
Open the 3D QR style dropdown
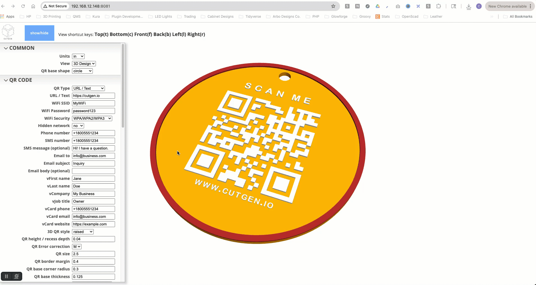point(83,232)
